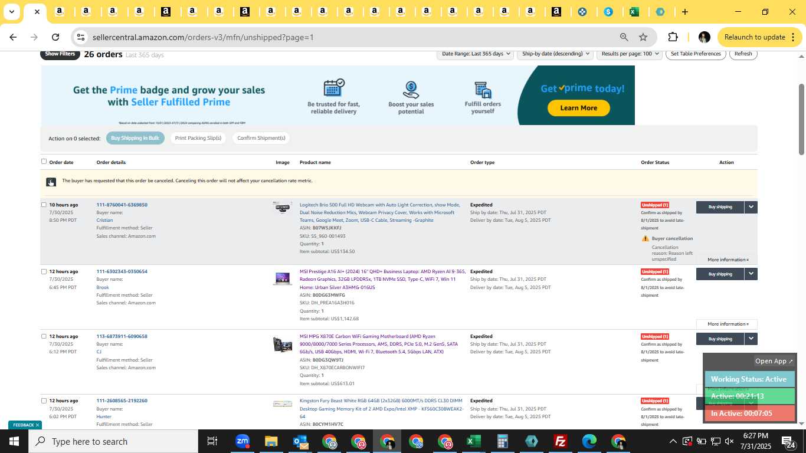Open Microsoft Edge from the taskbar

pos(589,441)
